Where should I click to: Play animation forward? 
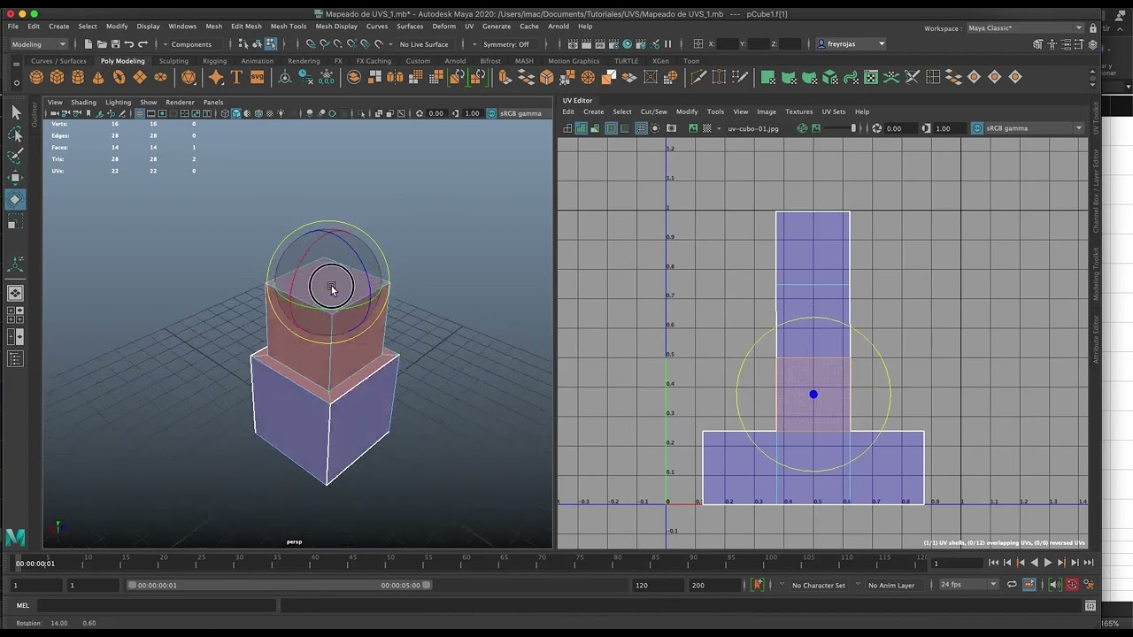coord(1048,563)
